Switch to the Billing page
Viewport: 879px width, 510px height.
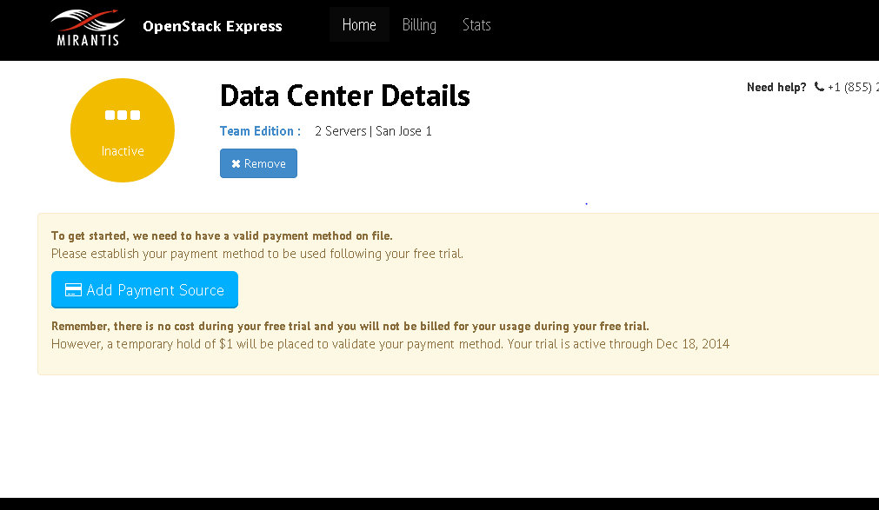[419, 24]
